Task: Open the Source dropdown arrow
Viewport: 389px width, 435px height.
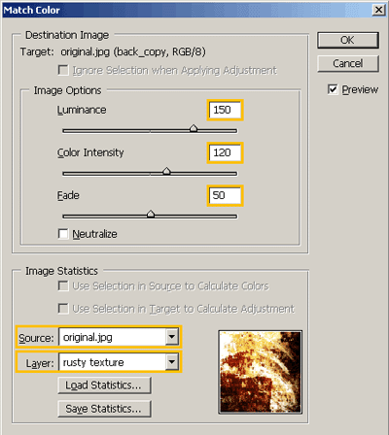Action: (172, 337)
